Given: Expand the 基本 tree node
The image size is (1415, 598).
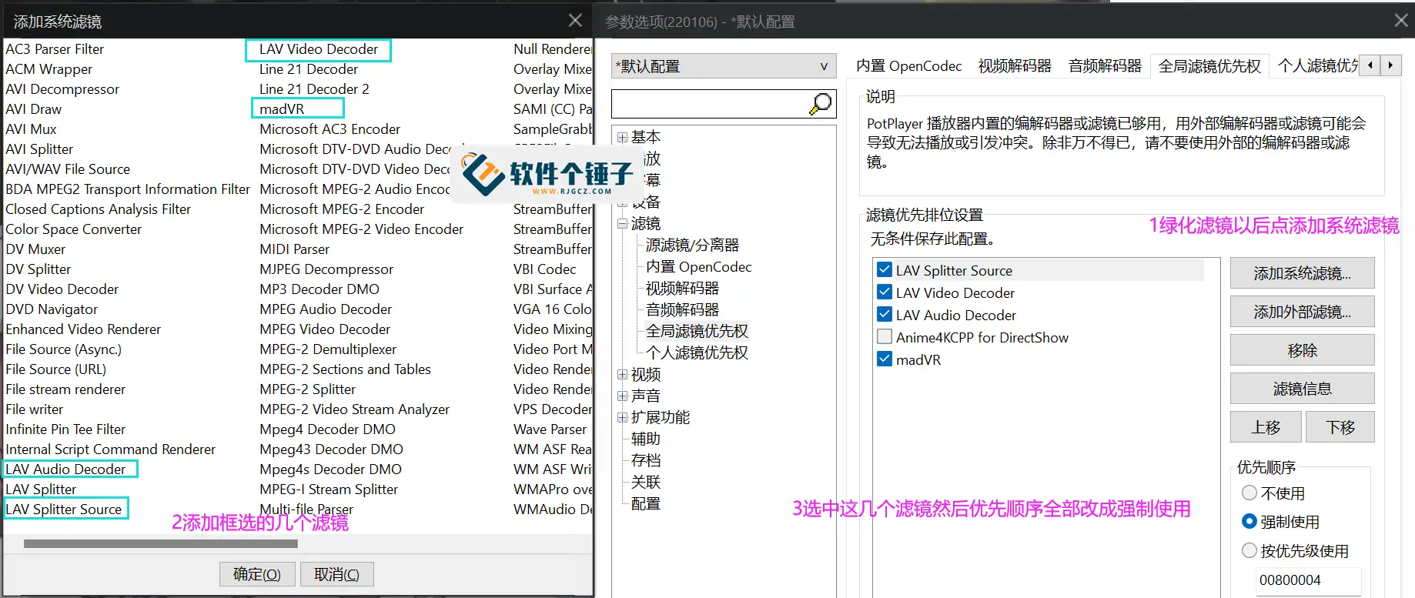Looking at the screenshot, I should coord(622,138).
